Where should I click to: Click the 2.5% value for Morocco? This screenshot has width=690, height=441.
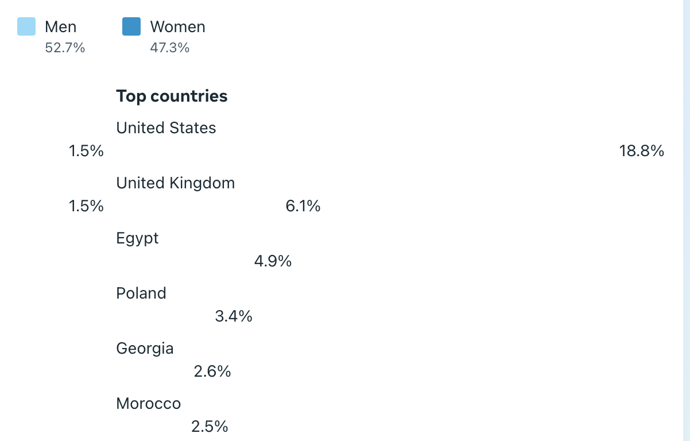click(x=210, y=427)
